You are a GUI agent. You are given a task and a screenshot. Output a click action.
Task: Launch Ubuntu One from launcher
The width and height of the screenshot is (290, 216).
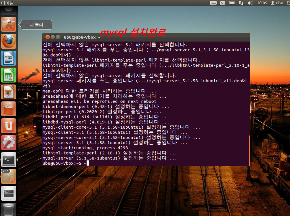9,126
